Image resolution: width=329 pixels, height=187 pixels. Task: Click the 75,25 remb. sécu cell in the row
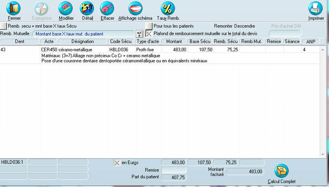click(x=227, y=50)
